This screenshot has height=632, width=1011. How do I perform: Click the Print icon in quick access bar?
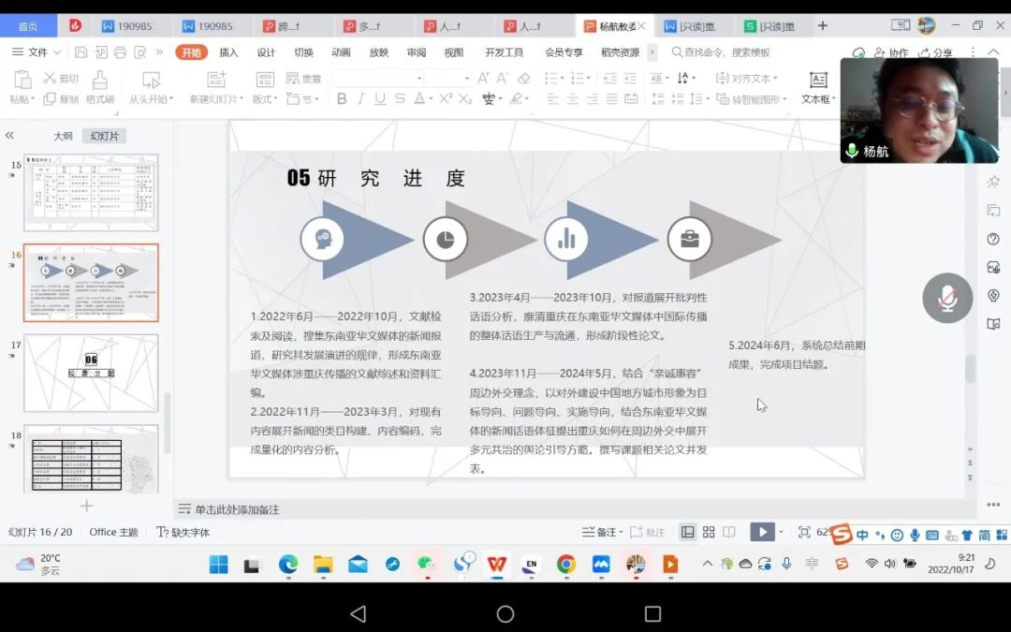(120, 52)
